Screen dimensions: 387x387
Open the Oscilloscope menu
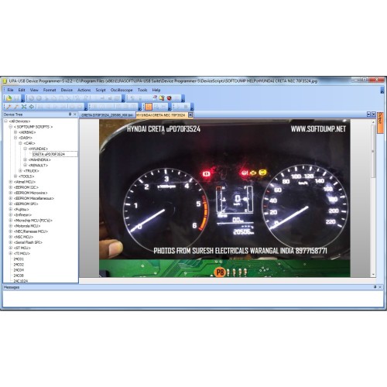tap(122, 90)
